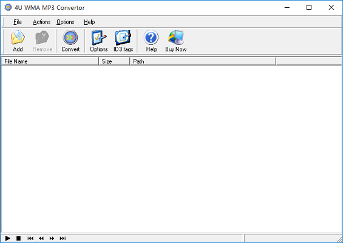
Task: Click the app logo in title bar
Action: [x=8, y=7]
